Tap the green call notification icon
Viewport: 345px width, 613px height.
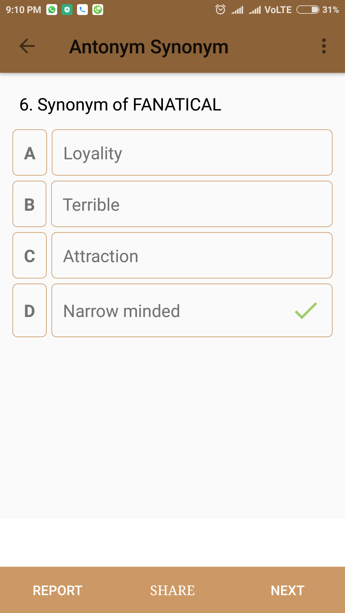98,10
